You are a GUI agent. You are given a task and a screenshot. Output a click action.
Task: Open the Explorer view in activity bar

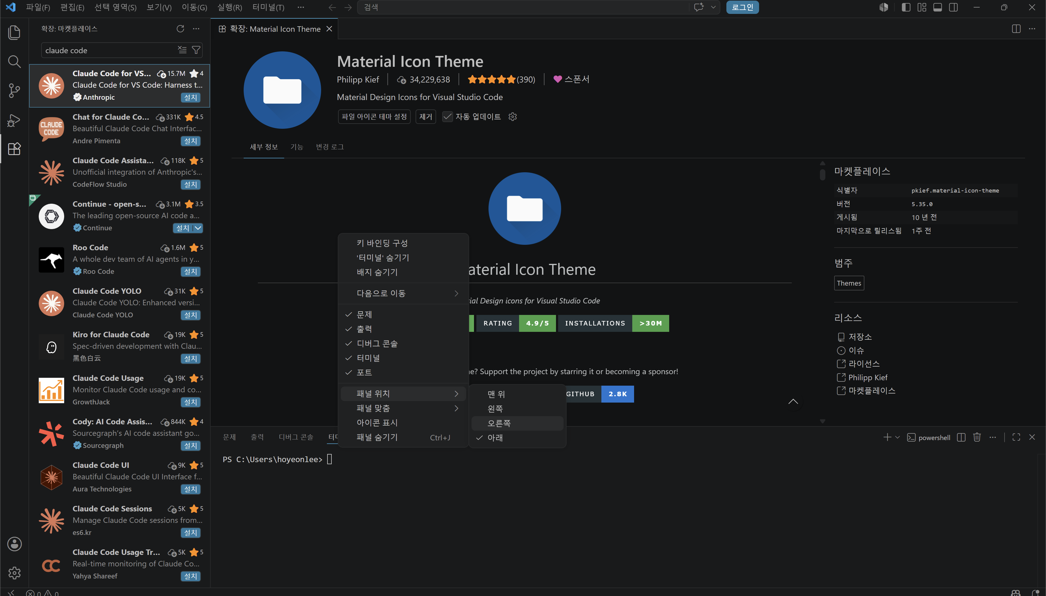[14, 33]
